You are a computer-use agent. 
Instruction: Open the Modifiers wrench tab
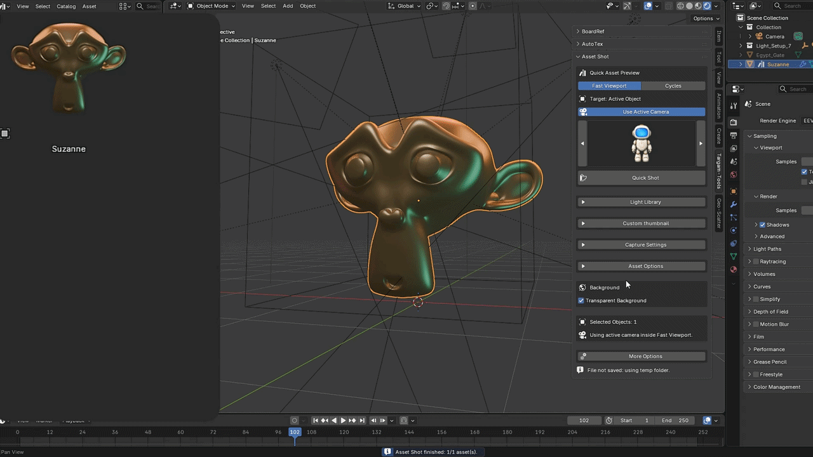734,204
